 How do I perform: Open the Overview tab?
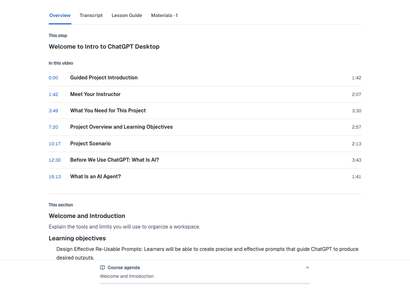60,15
